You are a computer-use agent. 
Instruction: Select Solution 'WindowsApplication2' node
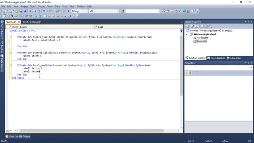click(211, 31)
